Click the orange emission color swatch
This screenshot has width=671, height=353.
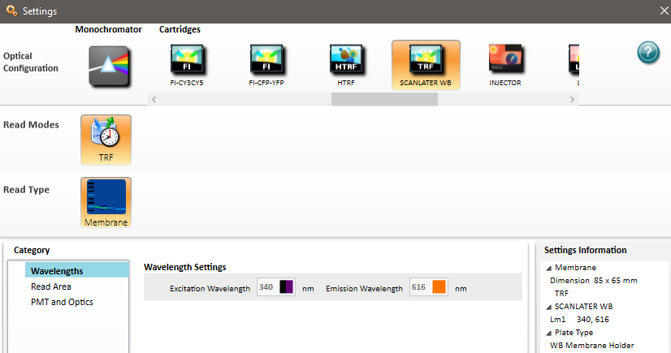[x=439, y=286]
